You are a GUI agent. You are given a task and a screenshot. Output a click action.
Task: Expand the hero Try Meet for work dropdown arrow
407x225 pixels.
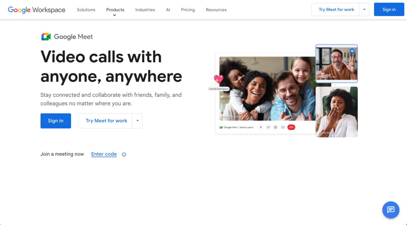pyautogui.click(x=138, y=121)
